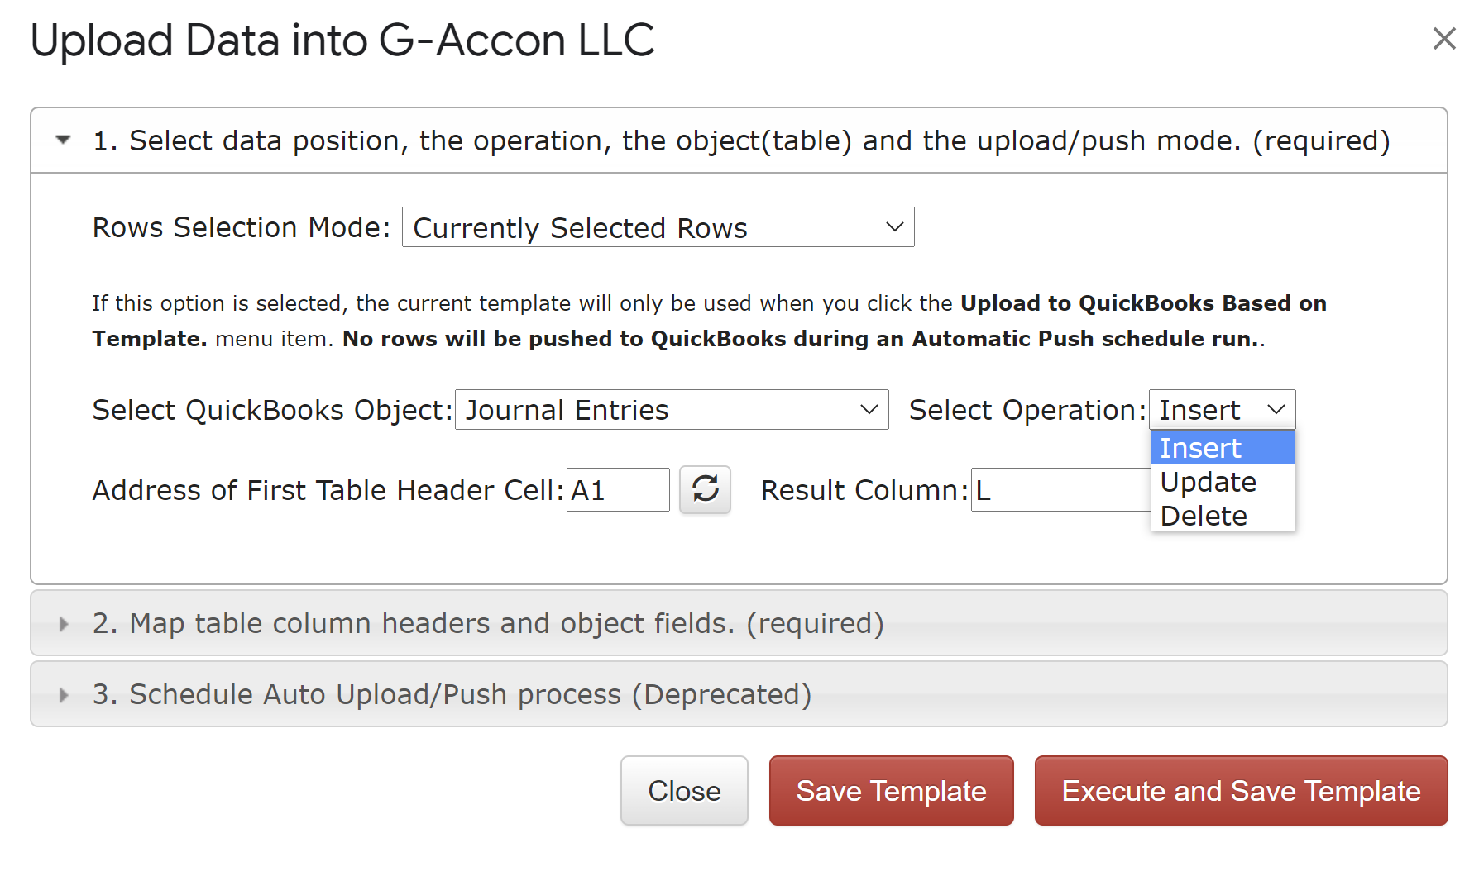1479x881 pixels.
Task: Open the Rows Selection Mode dropdown
Action: 658,227
